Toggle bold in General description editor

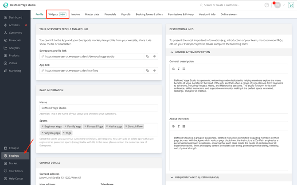(x=173, y=69)
